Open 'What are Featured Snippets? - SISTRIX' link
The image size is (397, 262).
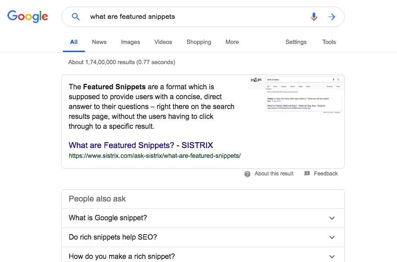141,145
